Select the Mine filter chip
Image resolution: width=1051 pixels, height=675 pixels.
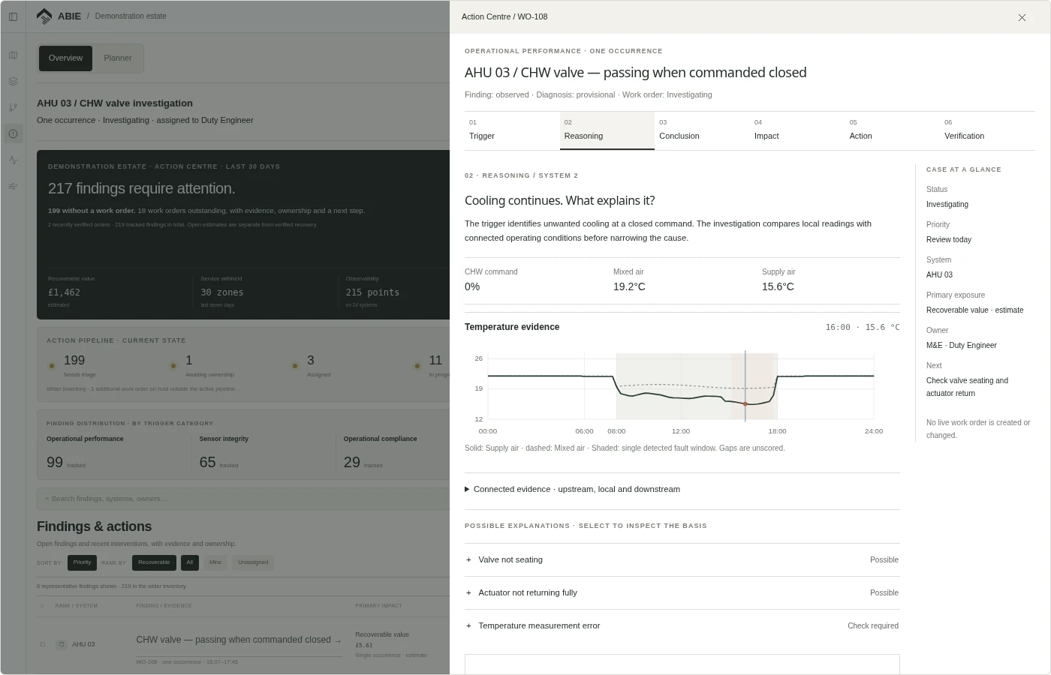point(215,562)
